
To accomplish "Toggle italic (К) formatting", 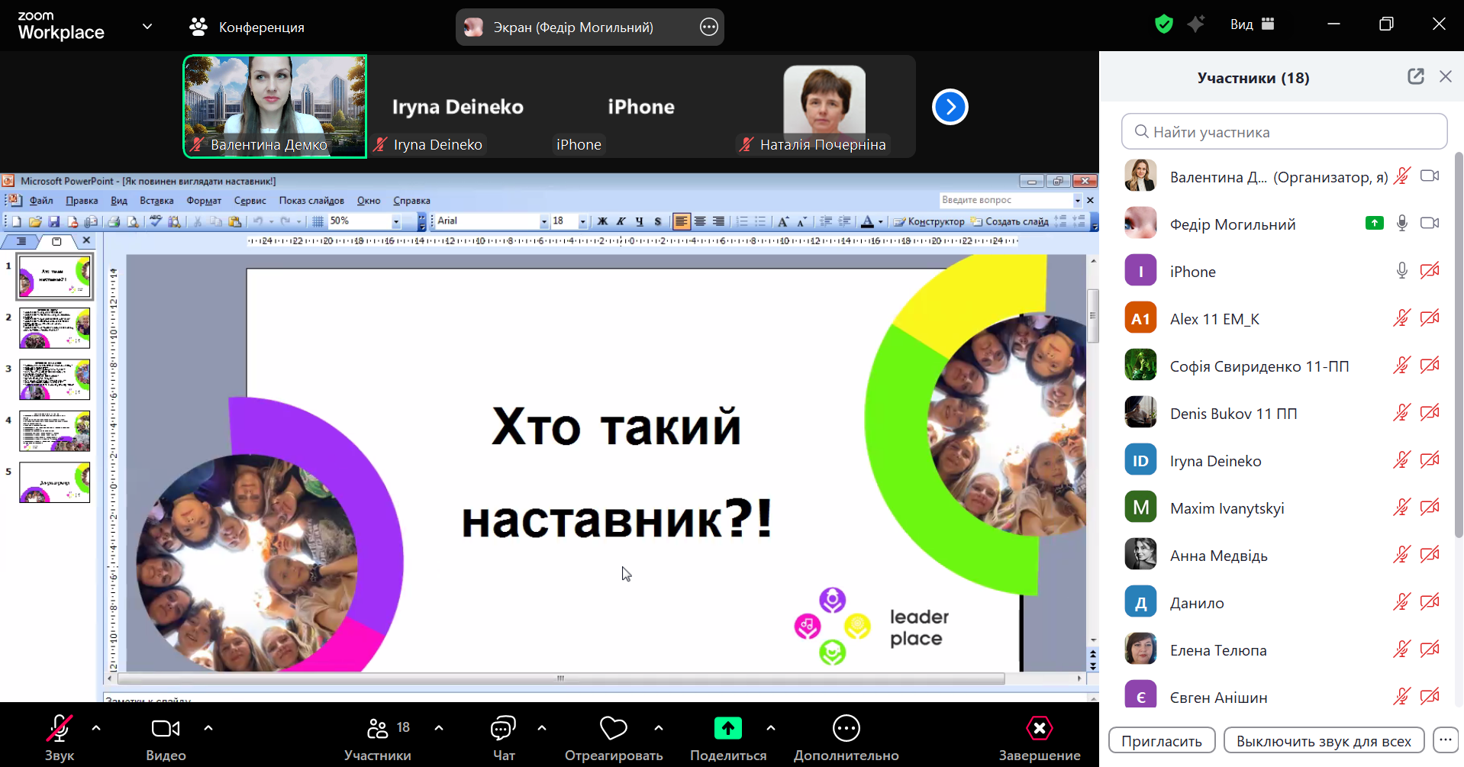I will [621, 221].
